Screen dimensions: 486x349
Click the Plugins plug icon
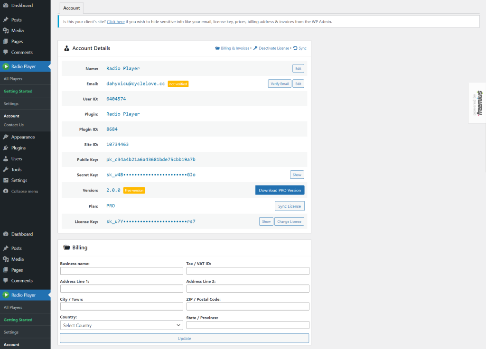6,148
